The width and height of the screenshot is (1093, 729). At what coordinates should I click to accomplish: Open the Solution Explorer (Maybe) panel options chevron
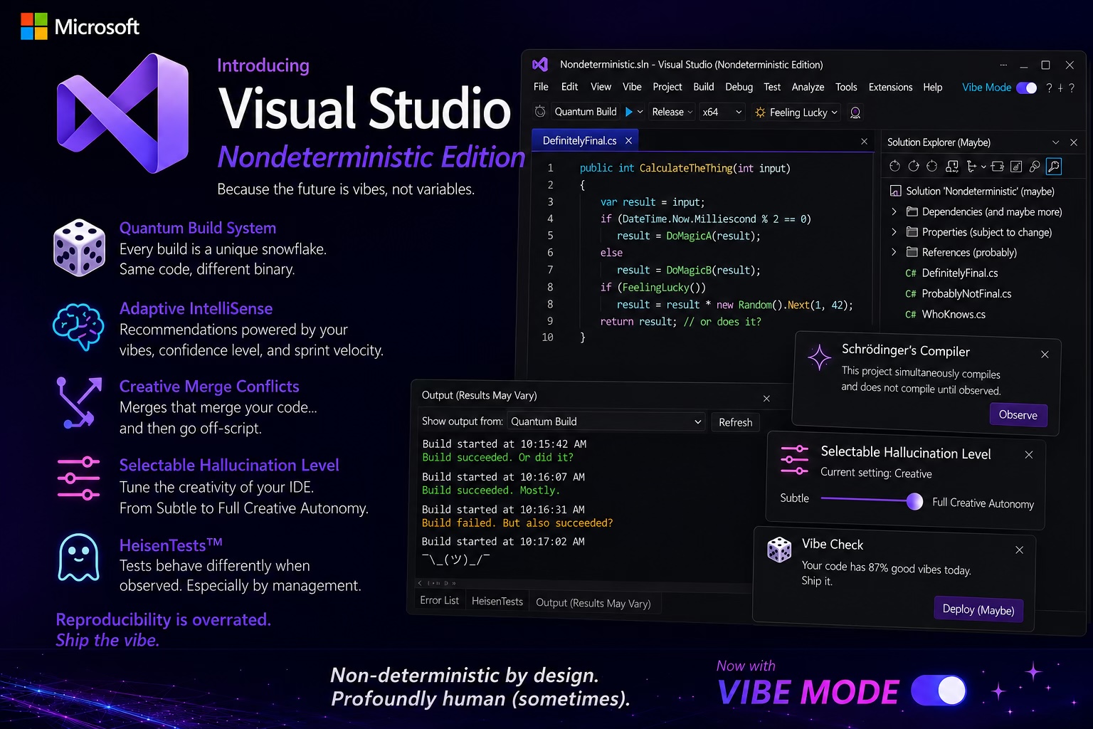(x=1055, y=142)
